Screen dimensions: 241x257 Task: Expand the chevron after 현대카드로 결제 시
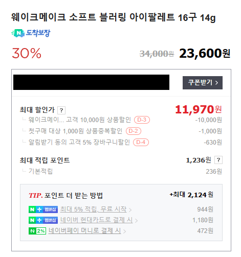click(x=136, y=221)
